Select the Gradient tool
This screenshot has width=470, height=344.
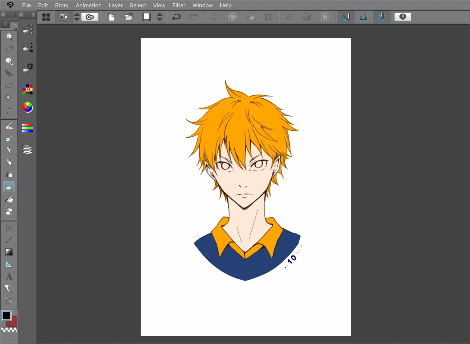click(x=9, y=252)
